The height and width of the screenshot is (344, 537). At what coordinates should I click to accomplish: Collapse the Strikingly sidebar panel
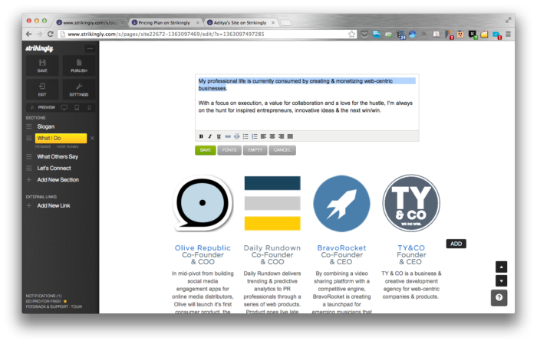click(90, 48)
